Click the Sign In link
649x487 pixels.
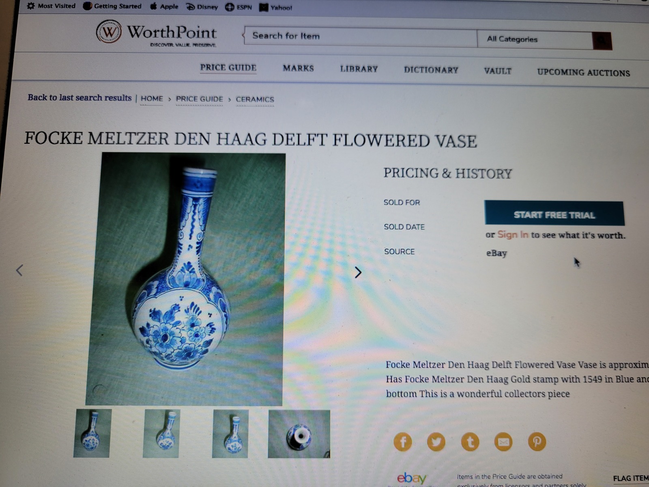pos(513,235)
